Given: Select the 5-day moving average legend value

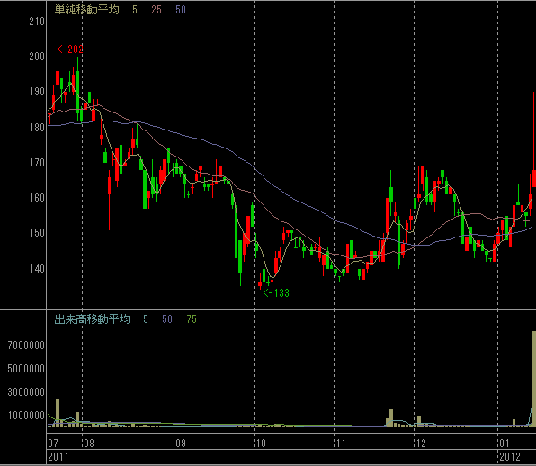Looking at the screenshot, I should click(x=135, y=10).
